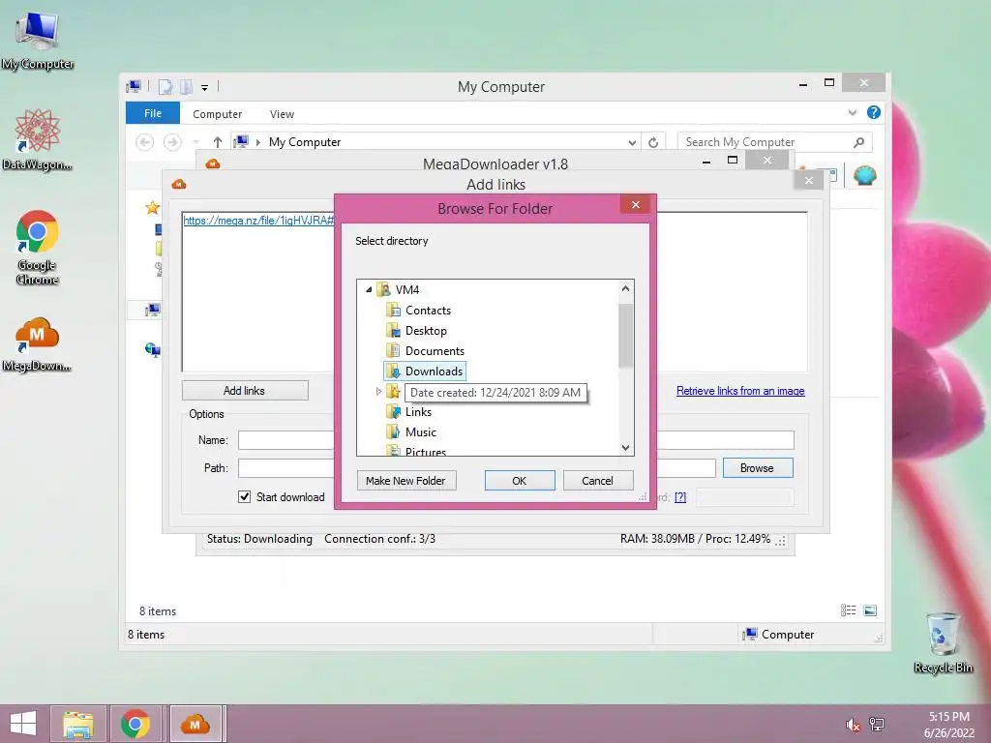Close the Browse For Folder dialog
The width and height of the screenshot is (991, 743).
(636, 205)
